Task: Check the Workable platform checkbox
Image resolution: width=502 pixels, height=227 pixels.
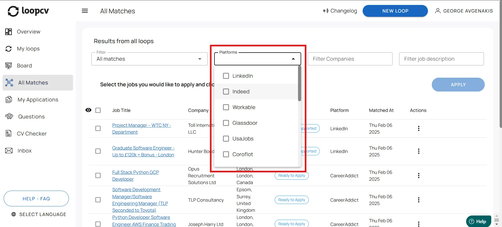Action: 226,107
